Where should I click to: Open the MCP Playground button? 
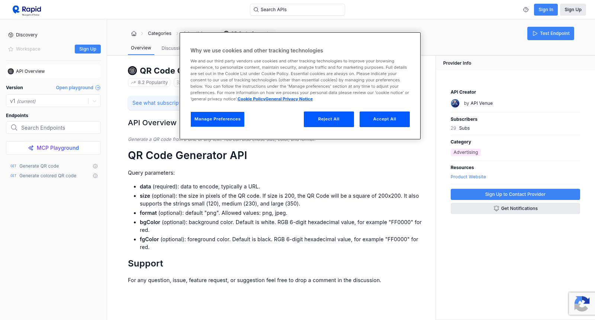click(54, 148)
